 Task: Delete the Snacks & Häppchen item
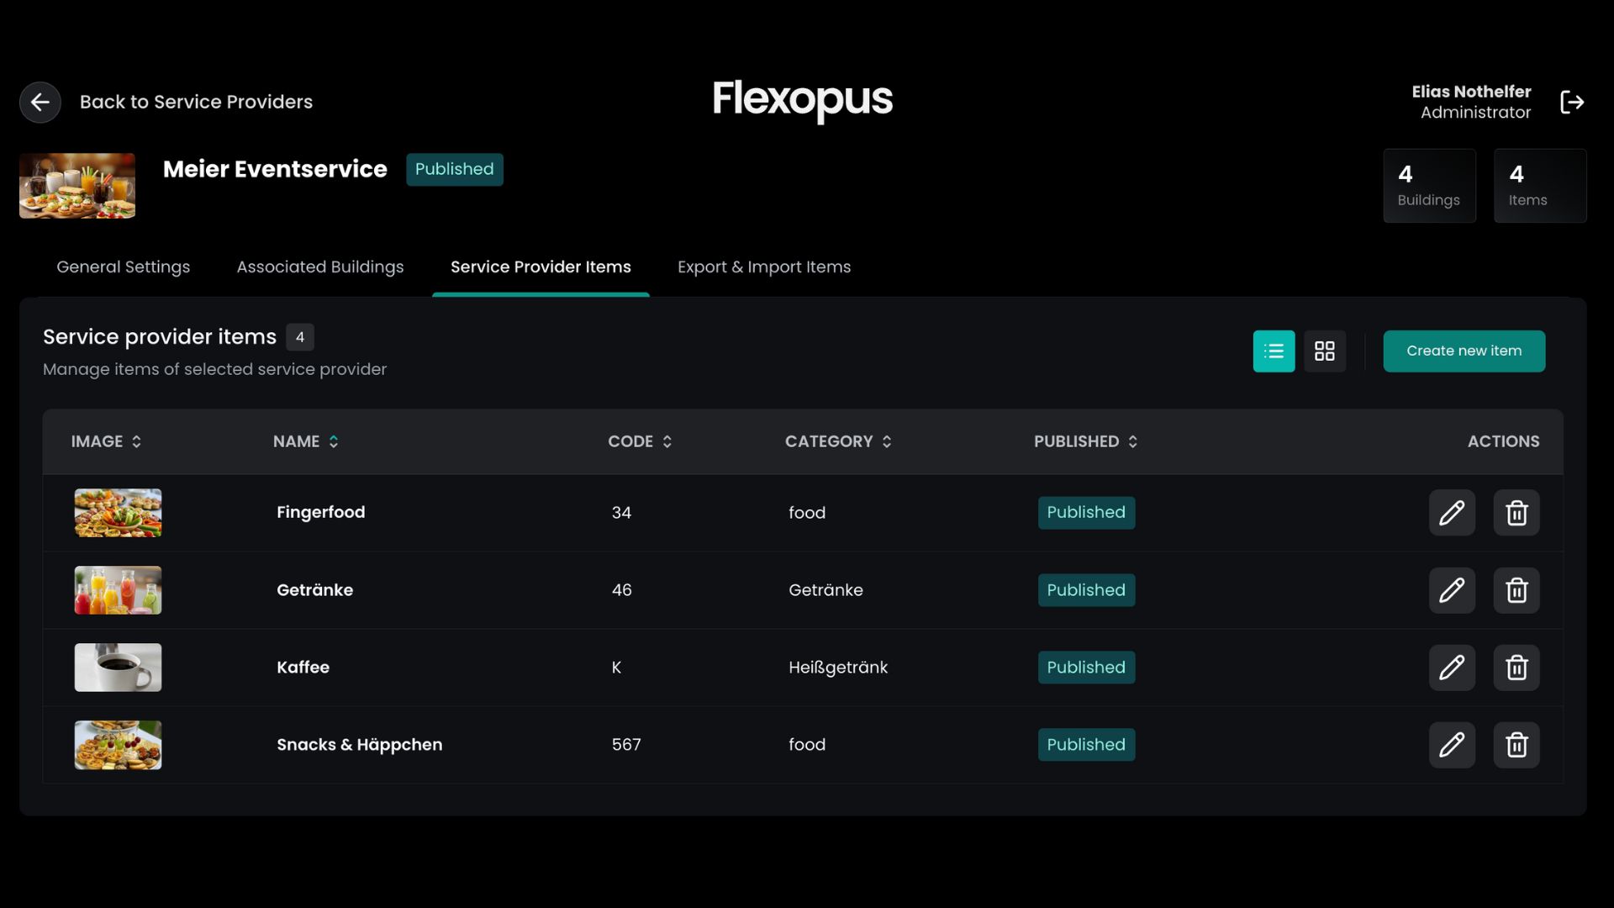tap(1516, 745)
